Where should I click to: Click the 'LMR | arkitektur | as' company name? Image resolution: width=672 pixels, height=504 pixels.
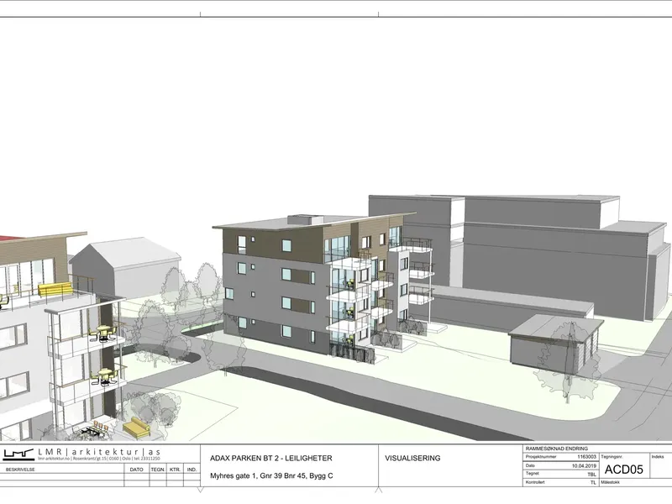(99, 452)
